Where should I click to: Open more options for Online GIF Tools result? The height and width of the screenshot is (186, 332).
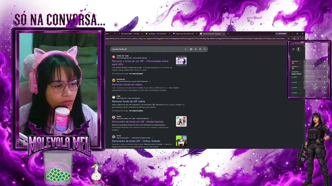[x=149, y=58]
